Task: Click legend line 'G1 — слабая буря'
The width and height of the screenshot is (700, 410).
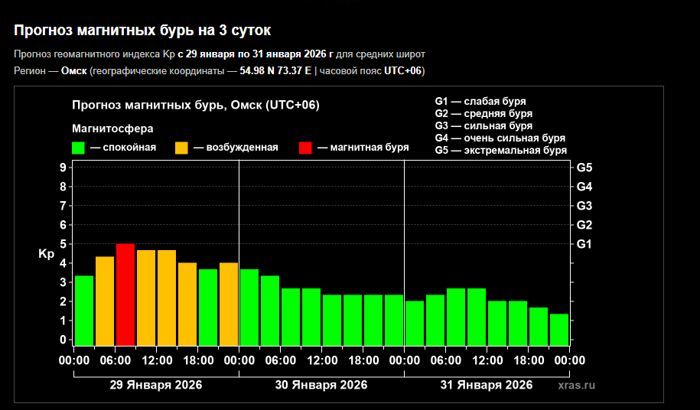Action: [x=480, y=101]
